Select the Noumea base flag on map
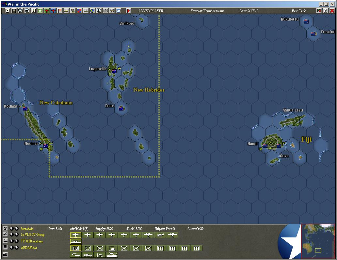 point(46,146)
